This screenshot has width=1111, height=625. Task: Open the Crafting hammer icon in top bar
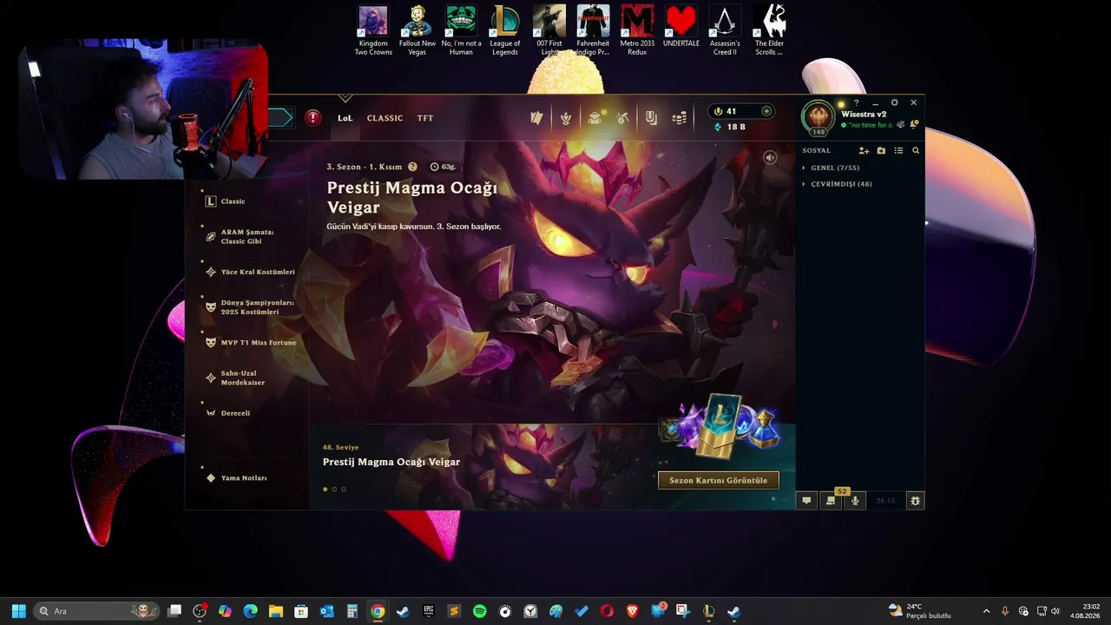[x=622, y=118]
